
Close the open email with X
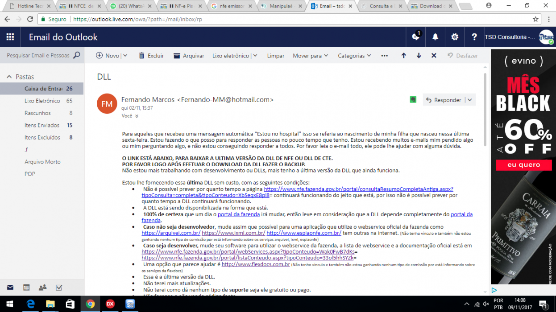click(x=434, y=56)
